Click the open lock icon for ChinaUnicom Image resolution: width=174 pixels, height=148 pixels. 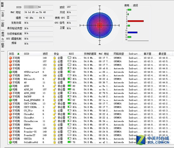point(54,121)
